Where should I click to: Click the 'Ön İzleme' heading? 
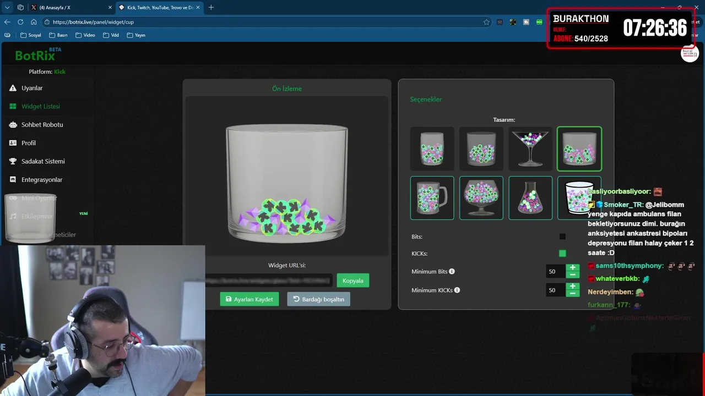click(287, 89)
